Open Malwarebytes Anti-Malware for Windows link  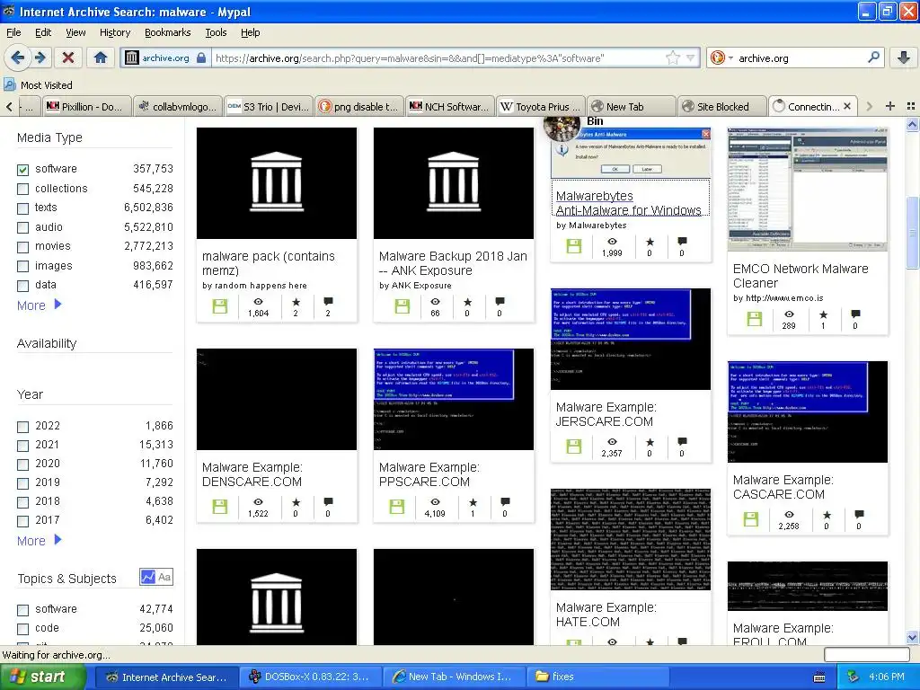629,203
